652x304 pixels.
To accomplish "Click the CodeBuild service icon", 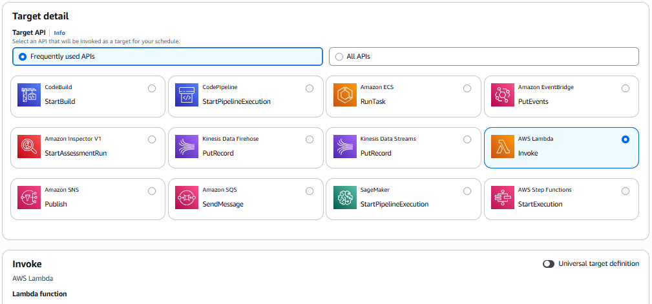I will pyautogui.click(x=29, y=95).
